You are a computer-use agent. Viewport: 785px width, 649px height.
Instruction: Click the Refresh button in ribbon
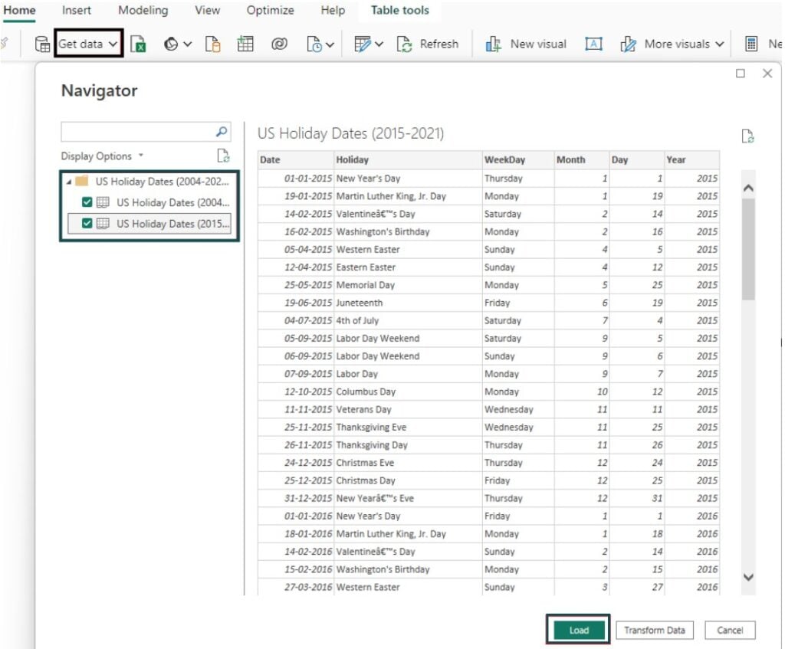click(428, 44)
